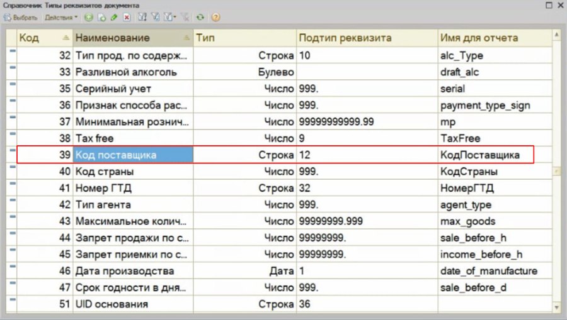This screenshot has height=320, width=567.
Task: Click the row marker icon for code 36
Action: tap(12, 101)
